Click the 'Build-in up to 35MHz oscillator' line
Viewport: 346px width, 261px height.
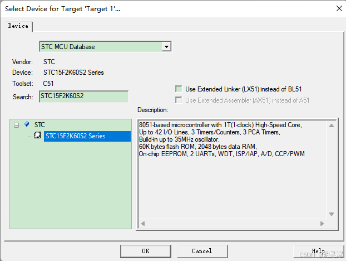click(179, 139)
